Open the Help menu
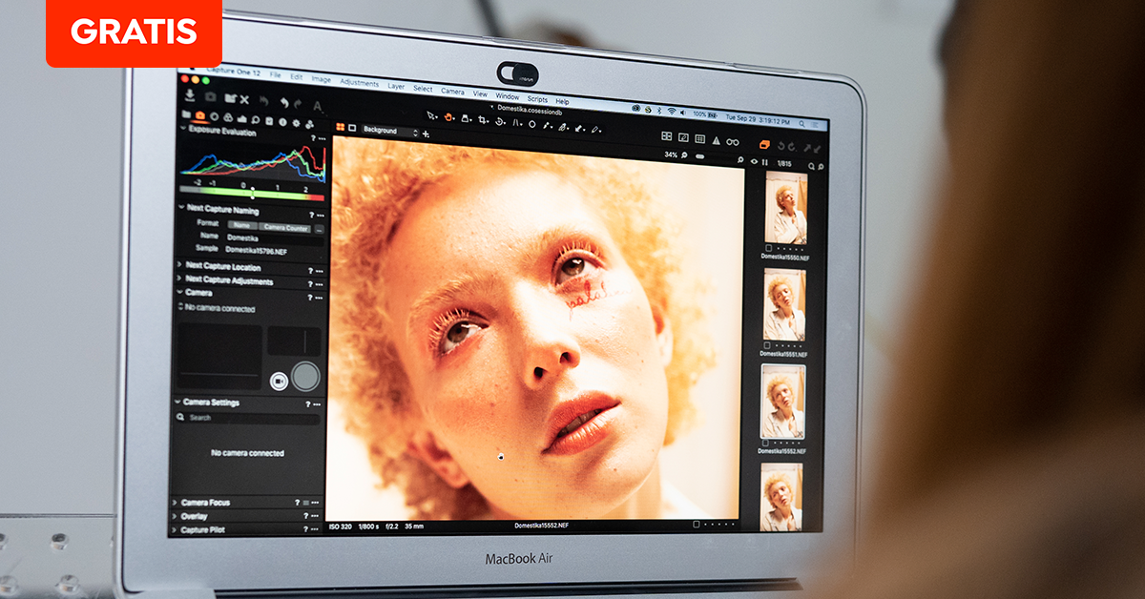The image size is (1145, 599). point(562,101)
